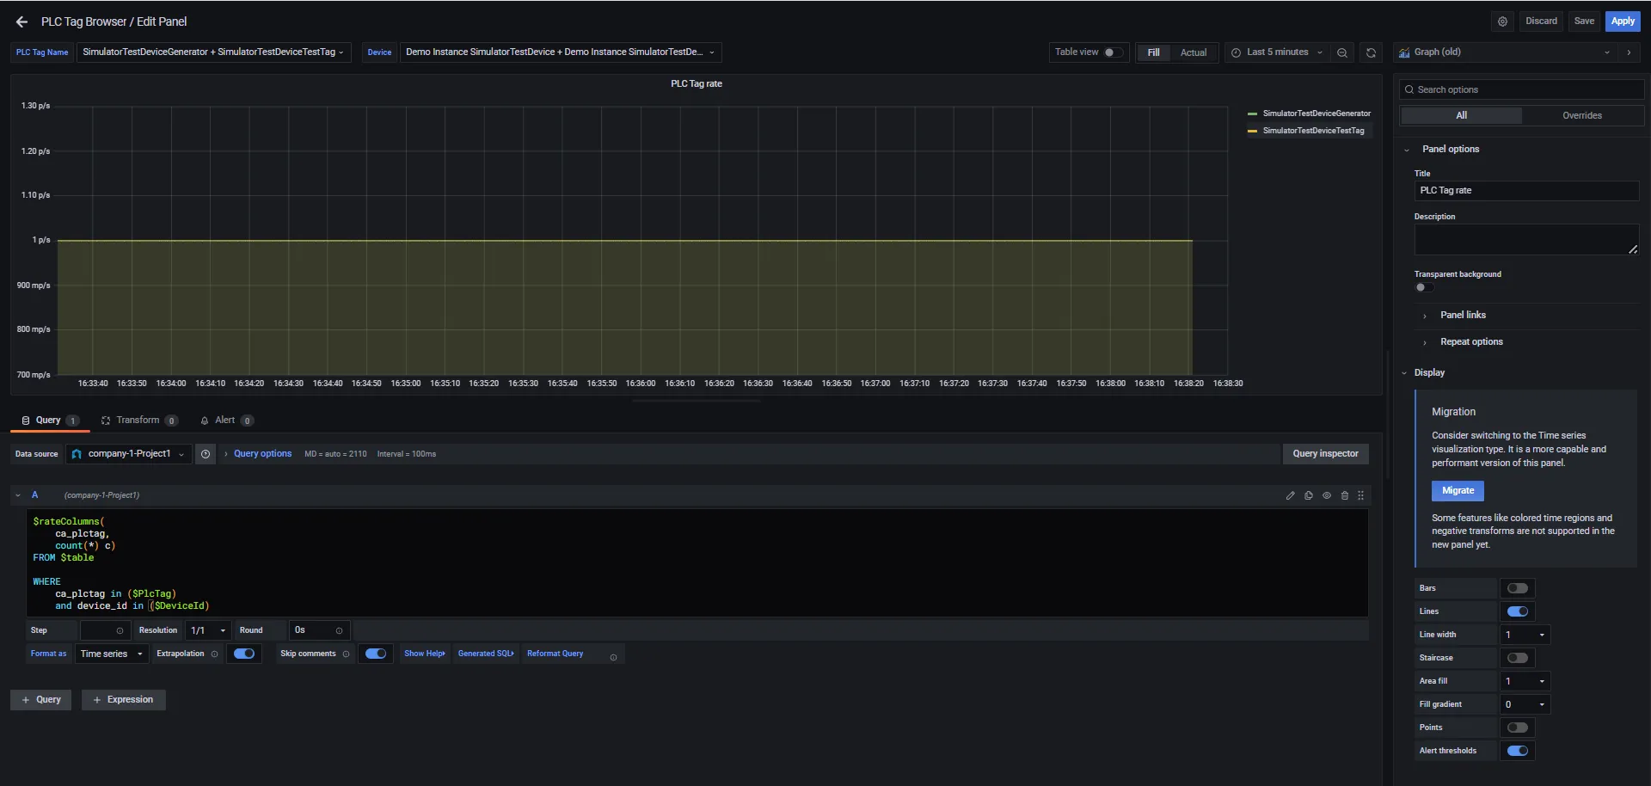Disable Lines display switch

pyautogui.click(x=1518, y=611)
